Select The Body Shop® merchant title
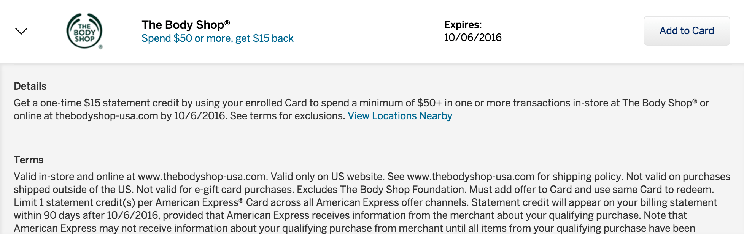Image resolution: width=744 pixels, height=234 pixels. coord(186,25)
